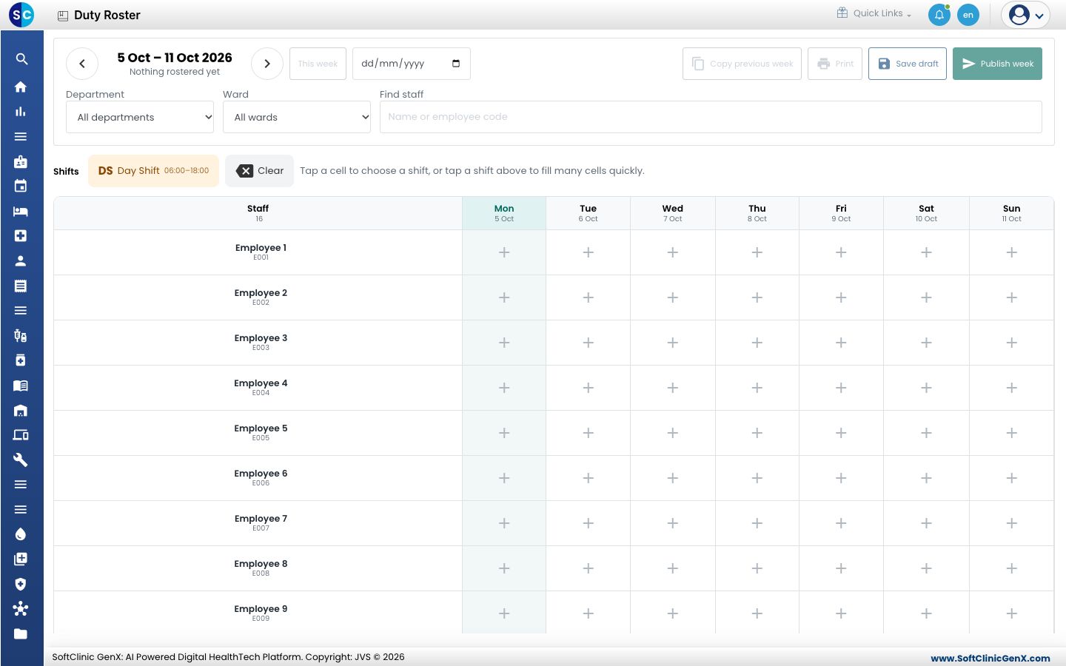Add shift for Employee 8 on Saturday
This screenshot has height=666, width=1066.
pyautogui.click(x=926, y=568)
